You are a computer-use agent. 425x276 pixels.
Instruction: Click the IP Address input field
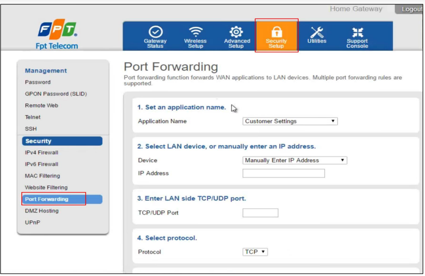(x=284, y=174)
